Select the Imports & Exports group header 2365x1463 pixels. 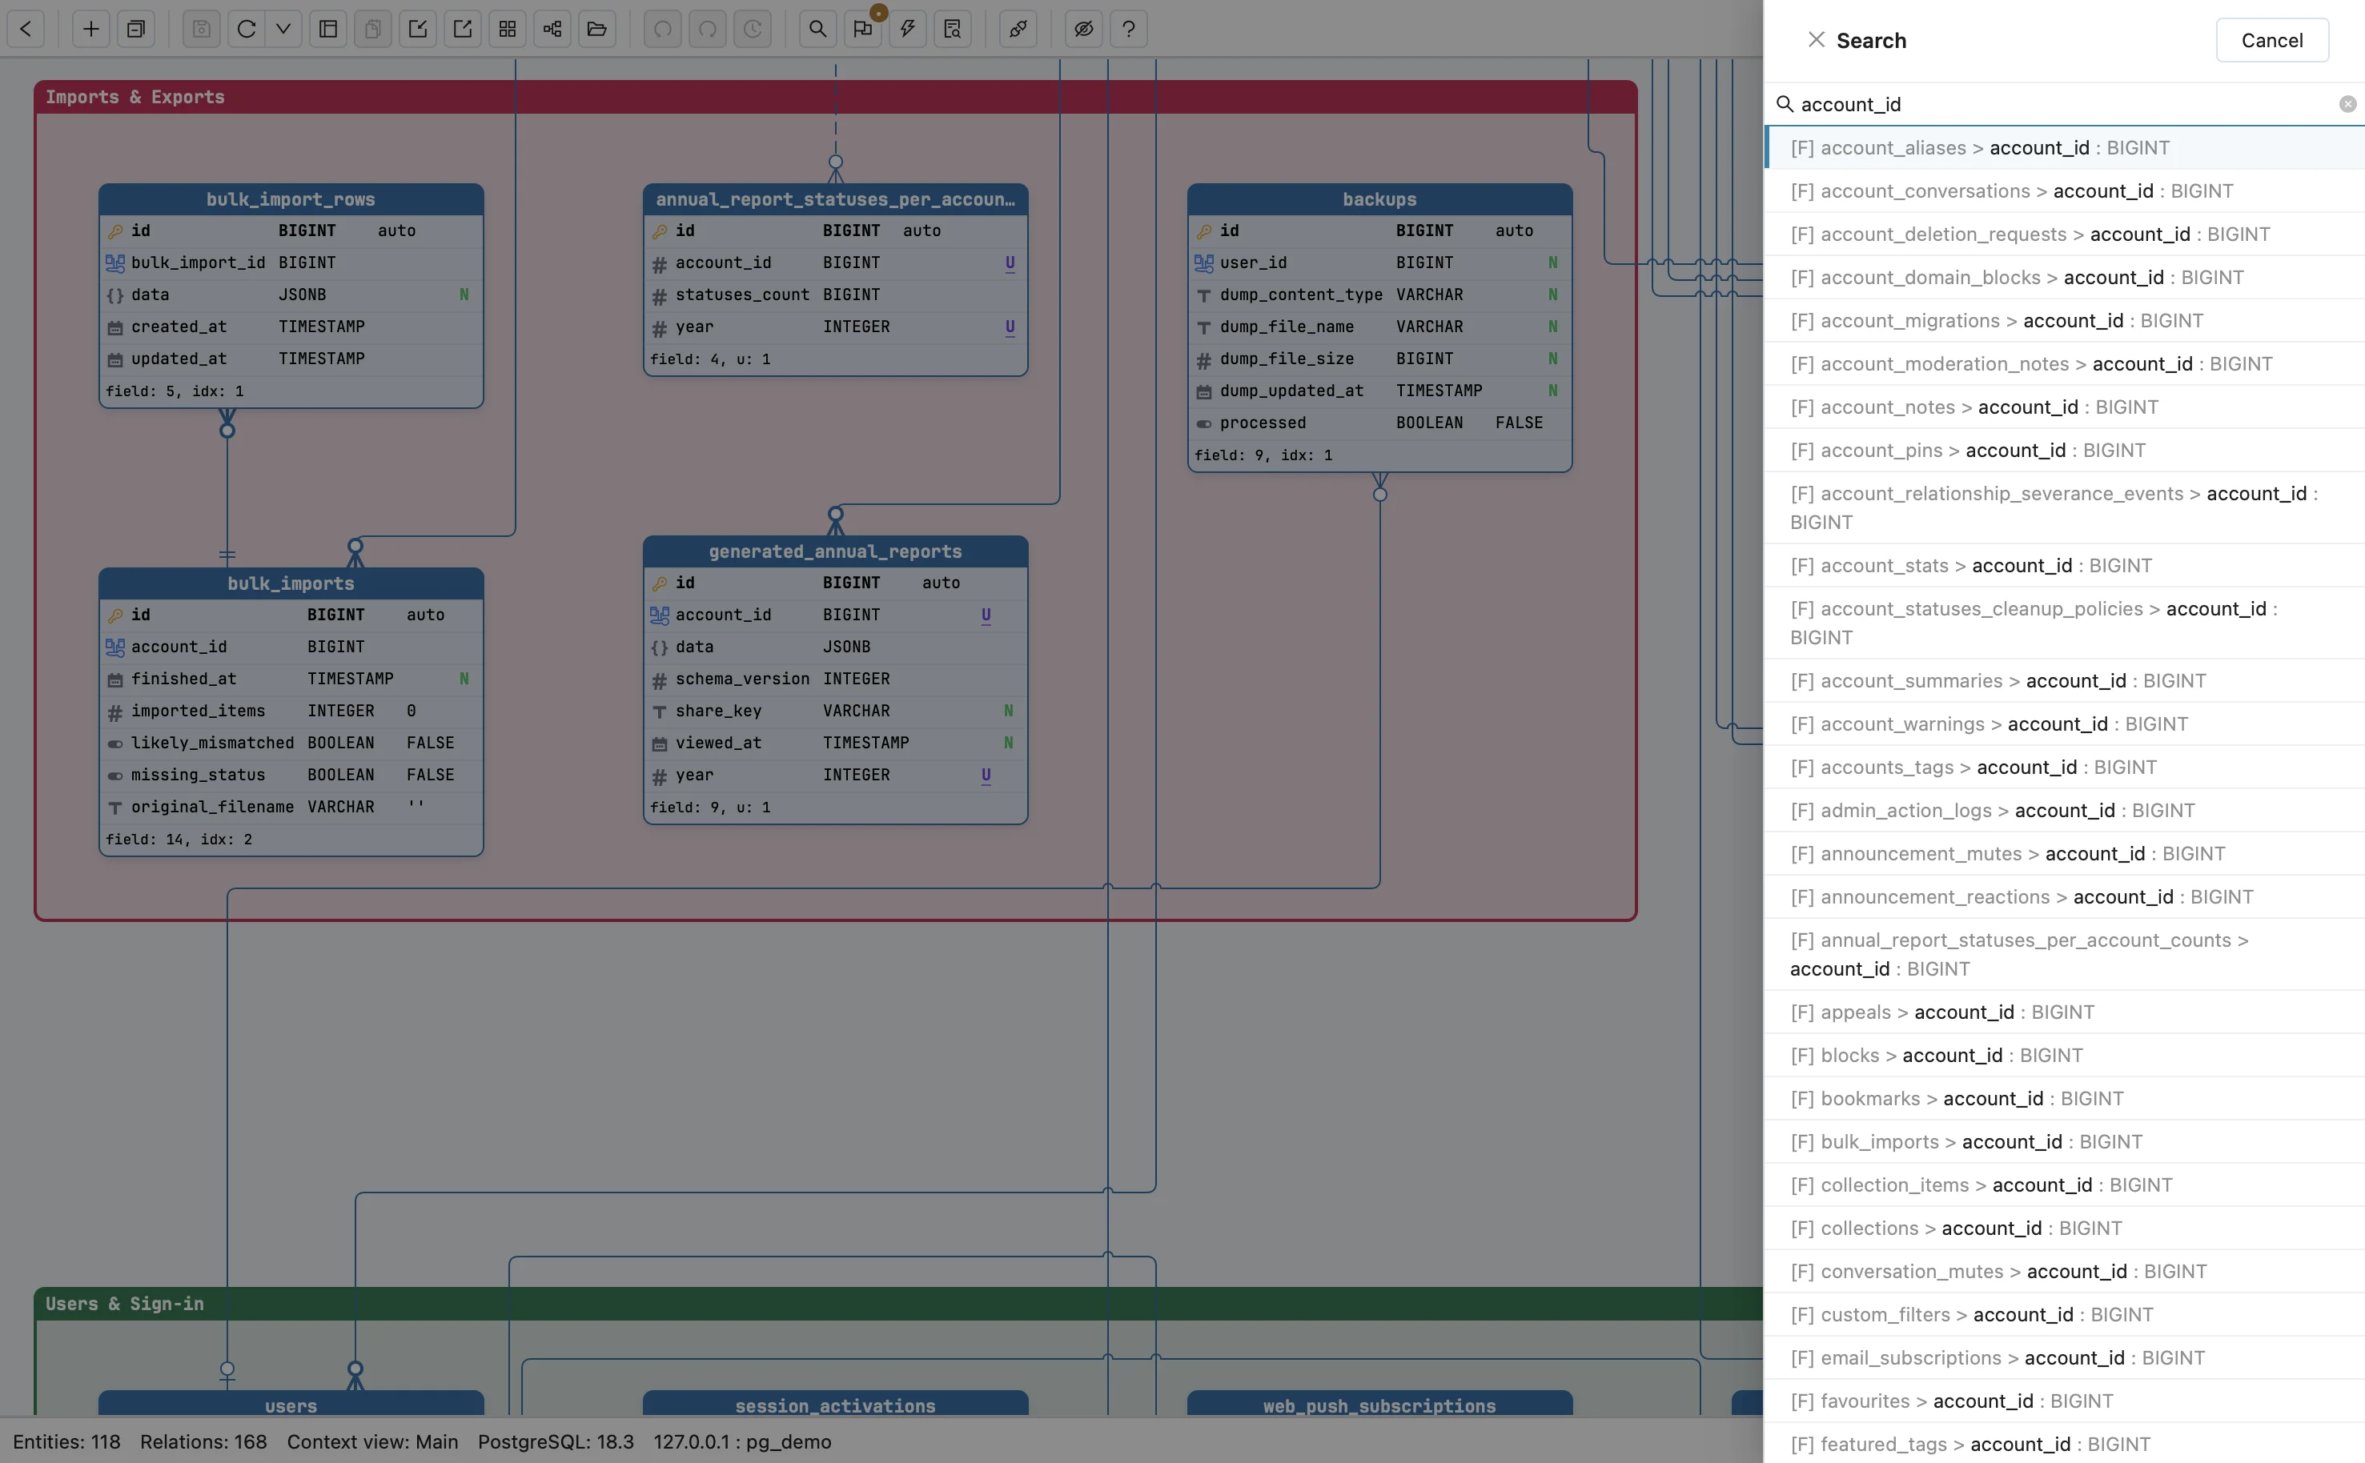(835, 97)
